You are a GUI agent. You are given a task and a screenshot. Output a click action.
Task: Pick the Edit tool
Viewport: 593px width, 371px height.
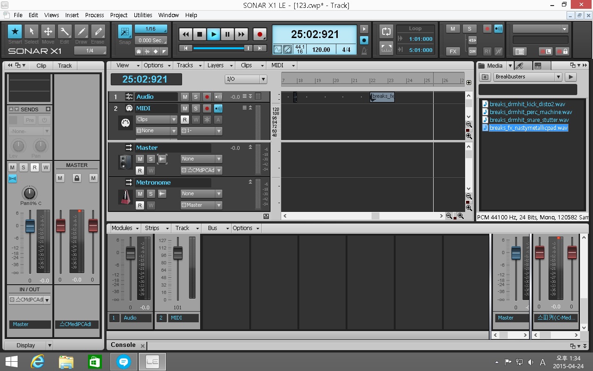click(65, 32)
